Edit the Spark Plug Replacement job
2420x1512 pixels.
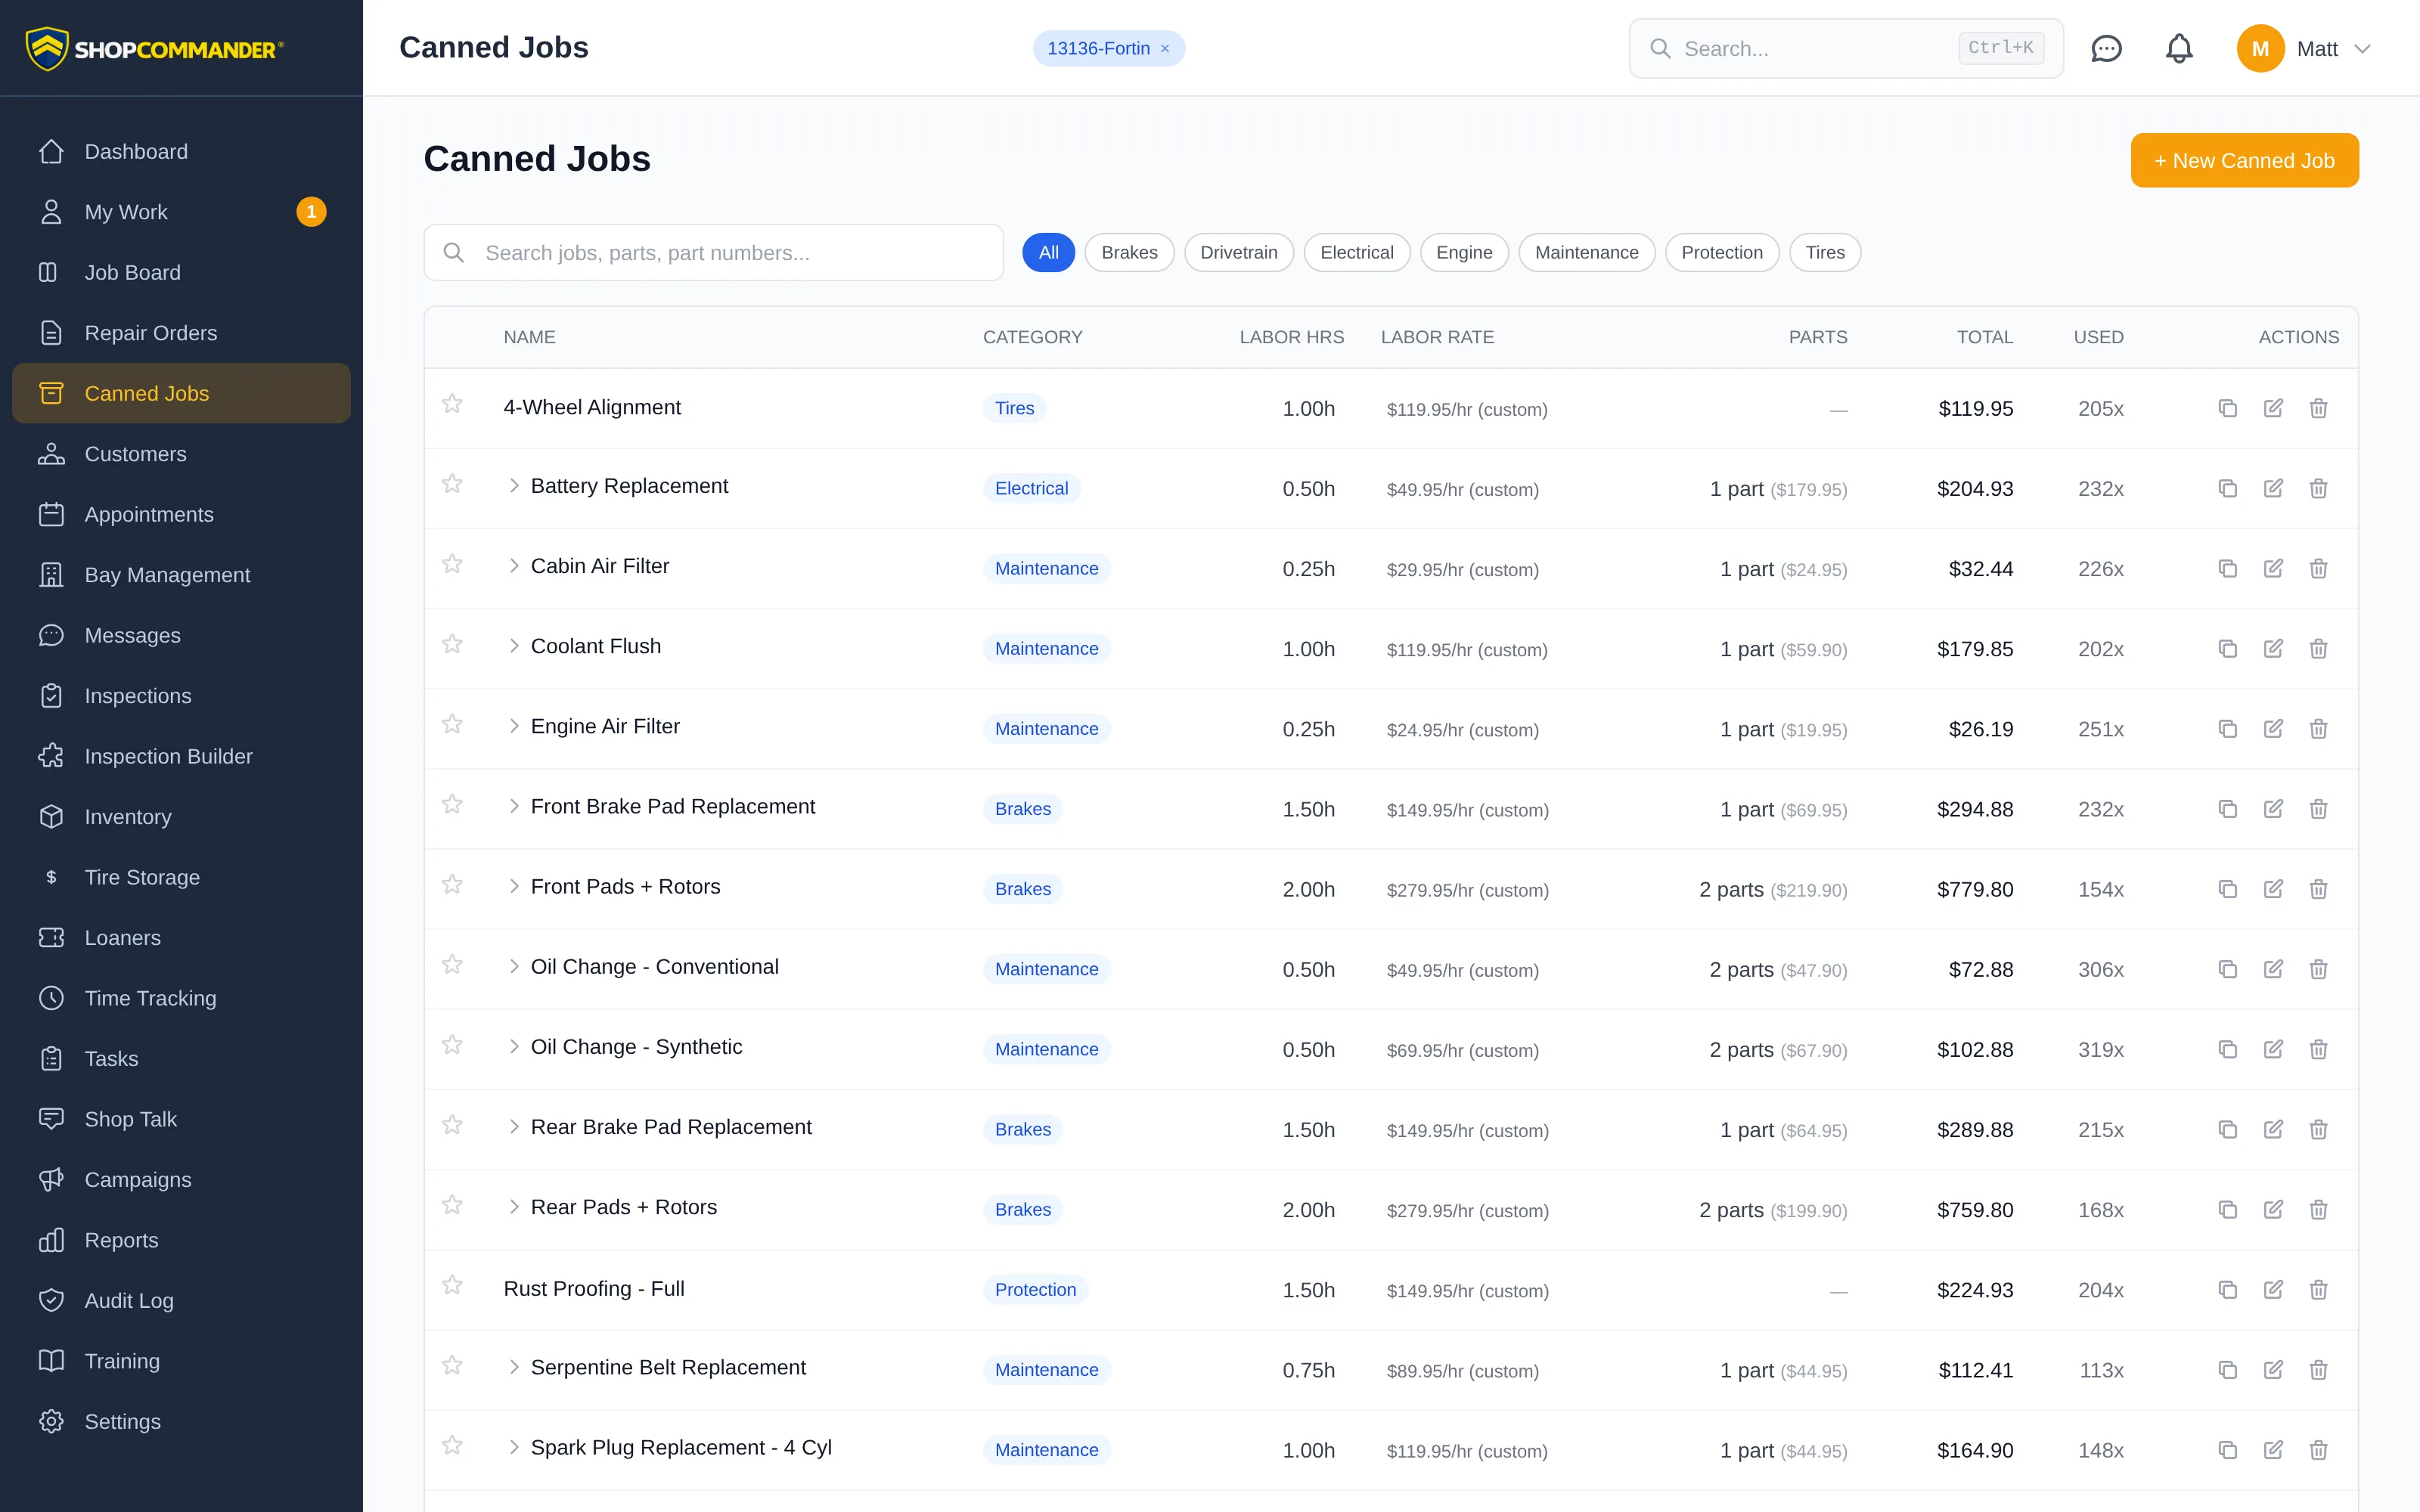(2273, 1449)
